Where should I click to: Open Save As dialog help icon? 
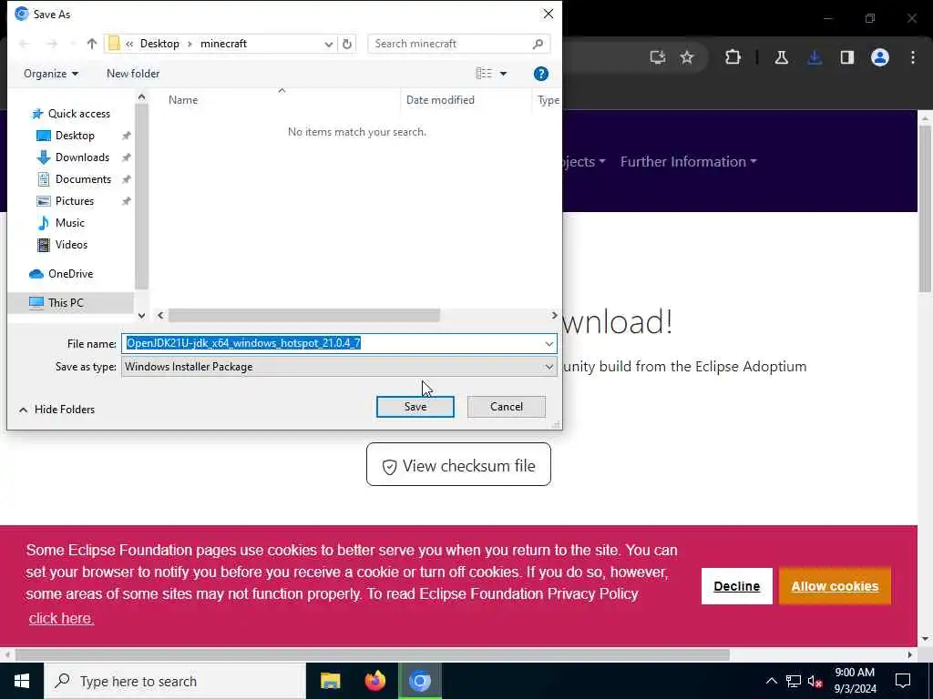[x=541, y=74]
